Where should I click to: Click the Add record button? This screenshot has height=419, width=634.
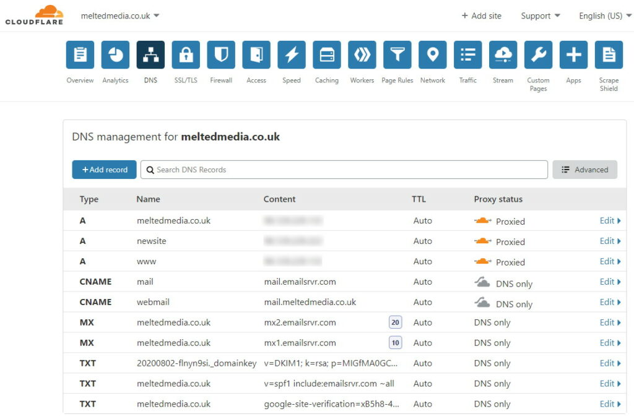pyautogui.click(x=104, y=170)
